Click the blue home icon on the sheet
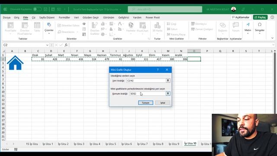This screenshot has width=277, height=156. pos(15,63)
